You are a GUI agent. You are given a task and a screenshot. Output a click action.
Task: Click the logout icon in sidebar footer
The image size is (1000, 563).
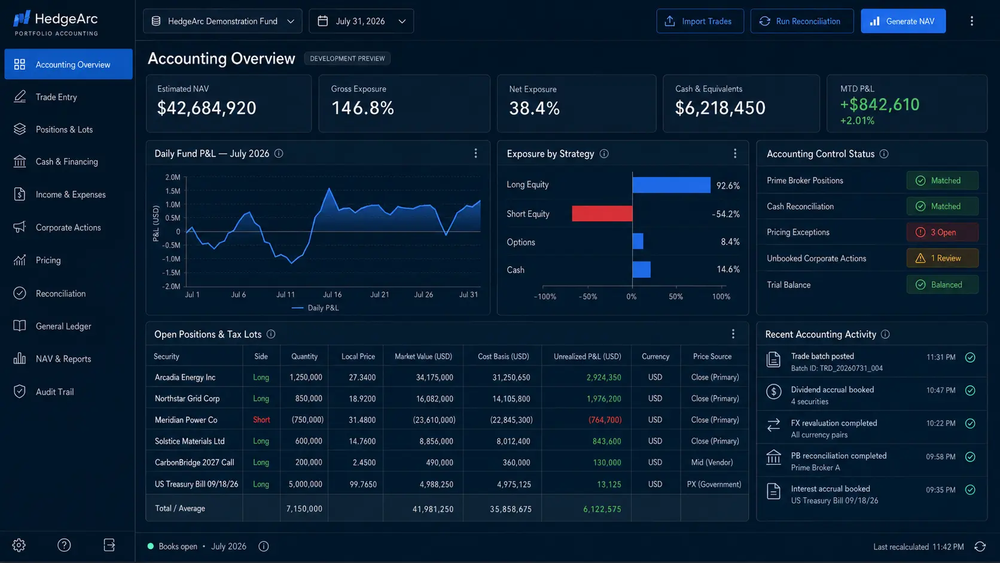tap(109, 545)
